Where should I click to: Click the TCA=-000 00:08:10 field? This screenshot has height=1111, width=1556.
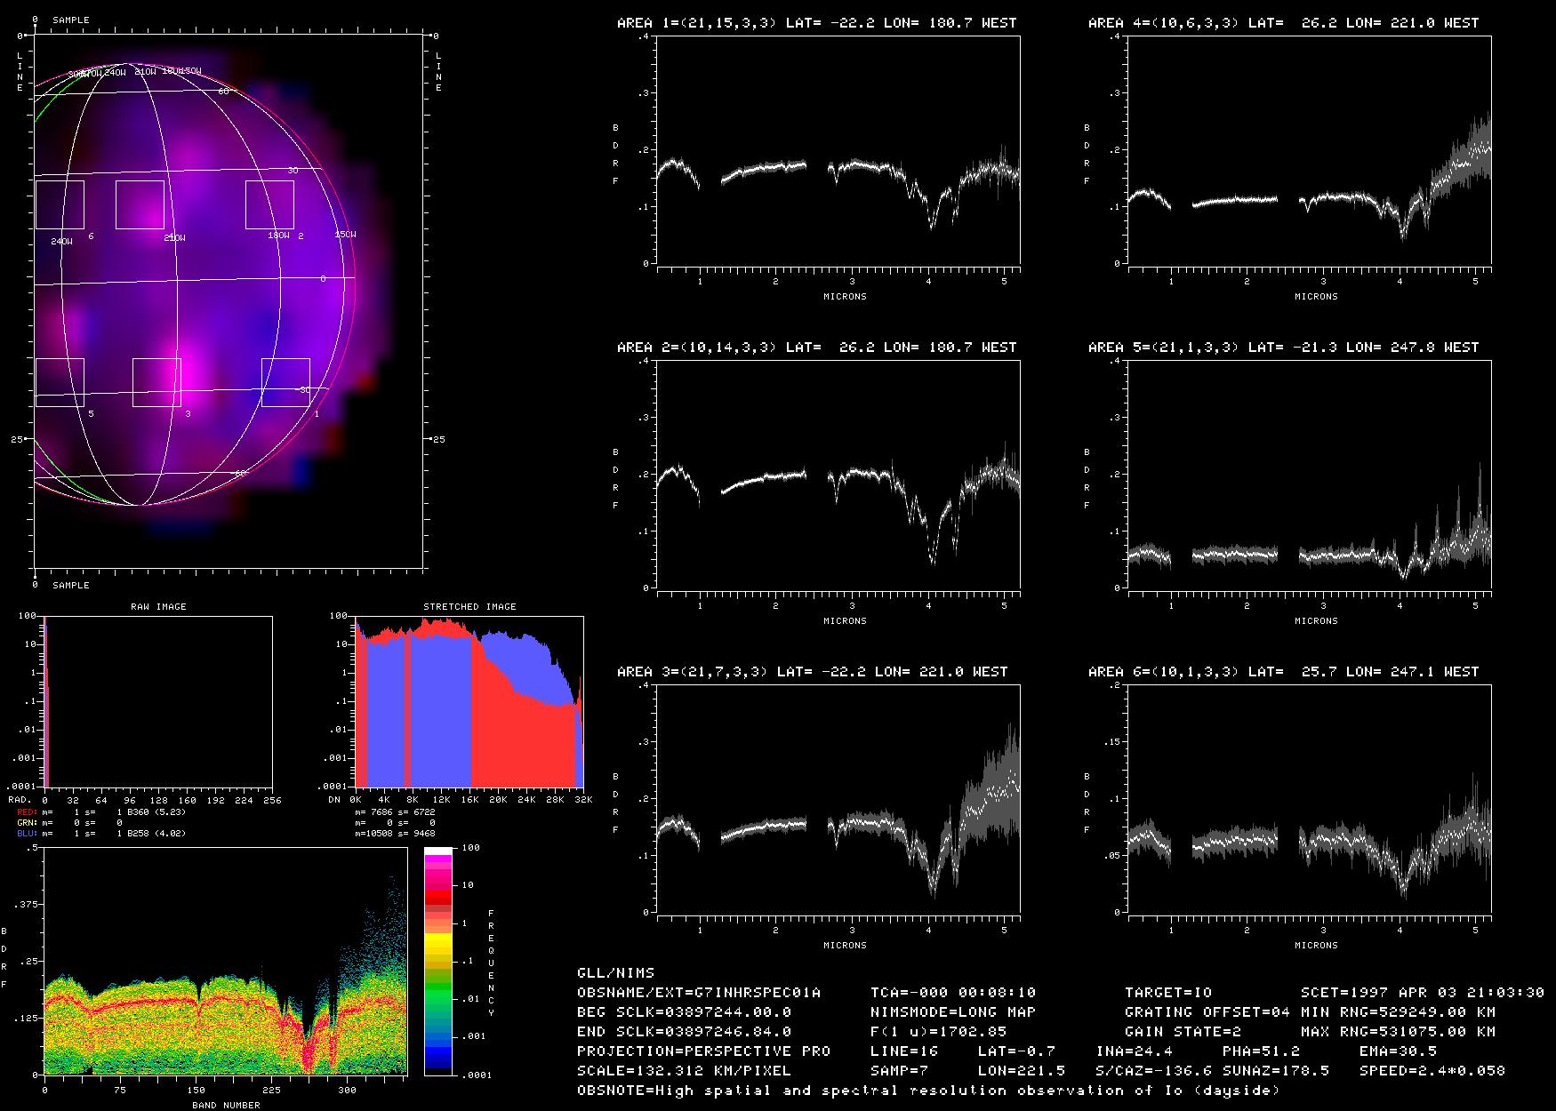click(x=953, y=993)
